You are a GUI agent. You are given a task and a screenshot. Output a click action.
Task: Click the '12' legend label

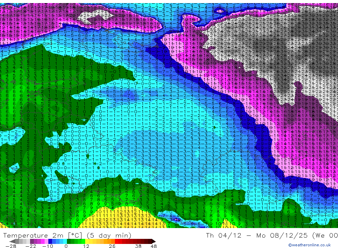coord(86,246)
